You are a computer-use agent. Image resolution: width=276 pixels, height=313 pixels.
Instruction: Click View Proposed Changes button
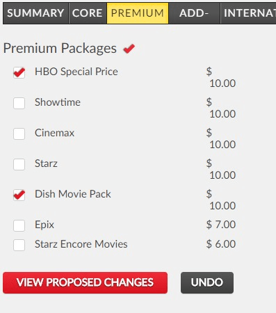click(85, 282)
